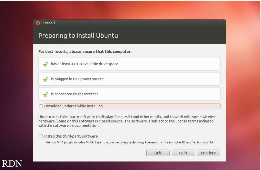The image size is (261, 170).
Task: Click the Install title in the window bar
Action: (x=49, y=23)
